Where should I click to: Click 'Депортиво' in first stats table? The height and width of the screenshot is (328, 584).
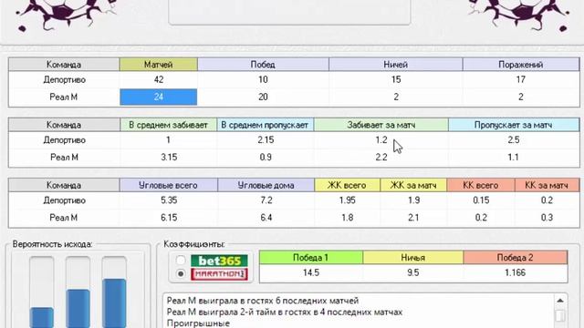64,79
